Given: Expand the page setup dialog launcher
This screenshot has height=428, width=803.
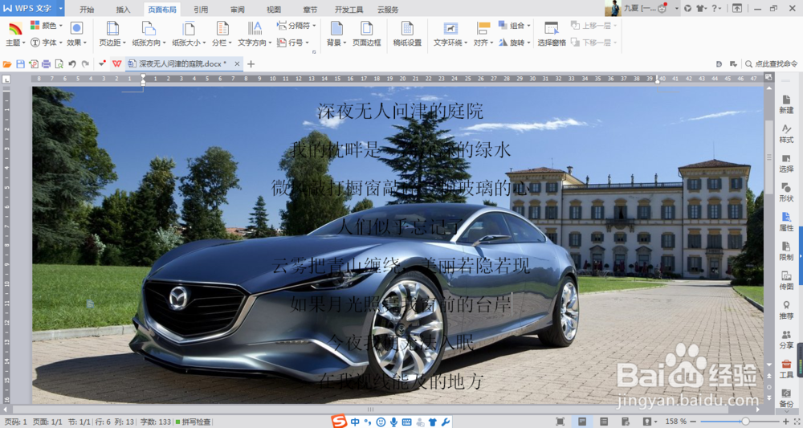Looking at the screenshot, I should [314, 51].
